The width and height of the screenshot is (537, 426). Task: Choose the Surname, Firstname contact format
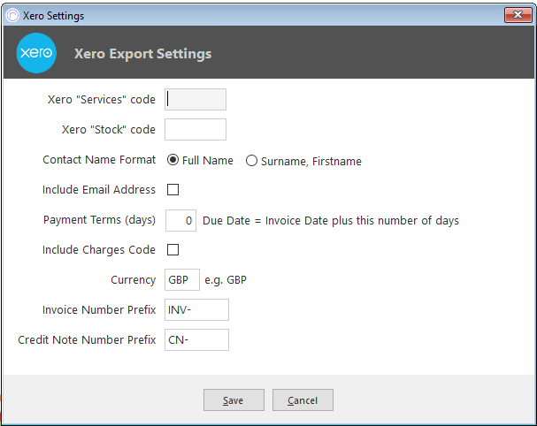251,161
